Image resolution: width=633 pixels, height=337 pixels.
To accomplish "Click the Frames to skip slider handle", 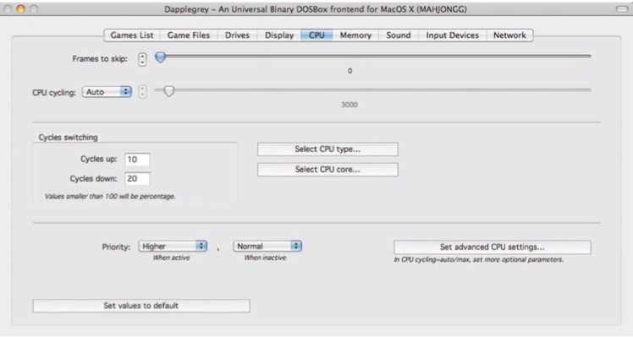I will click(160, 57).
